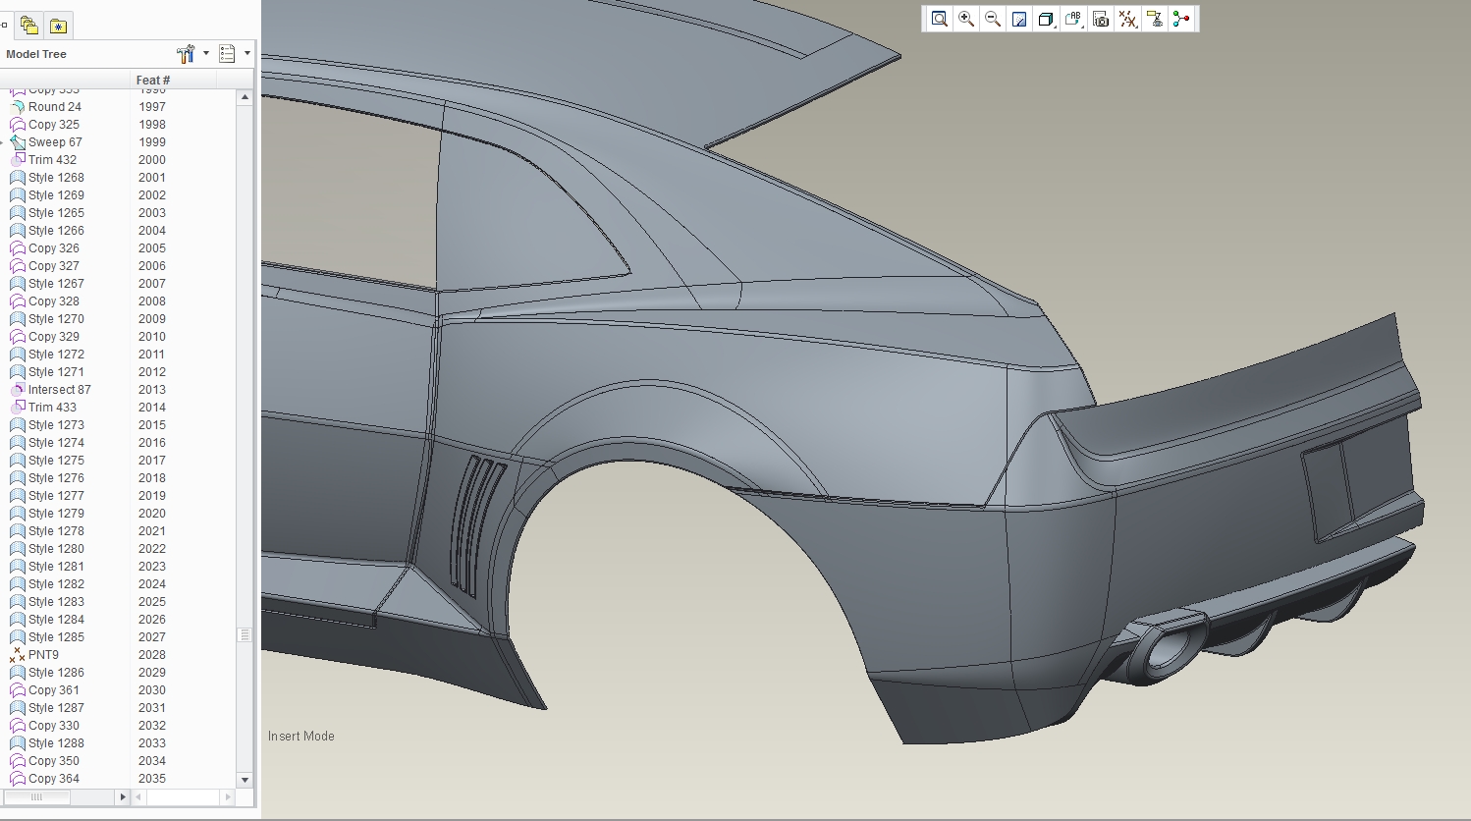This screenshot has height=821, width=1471.
Task: Select Copy 364 at tree bottom
Action: pos(54,779)
